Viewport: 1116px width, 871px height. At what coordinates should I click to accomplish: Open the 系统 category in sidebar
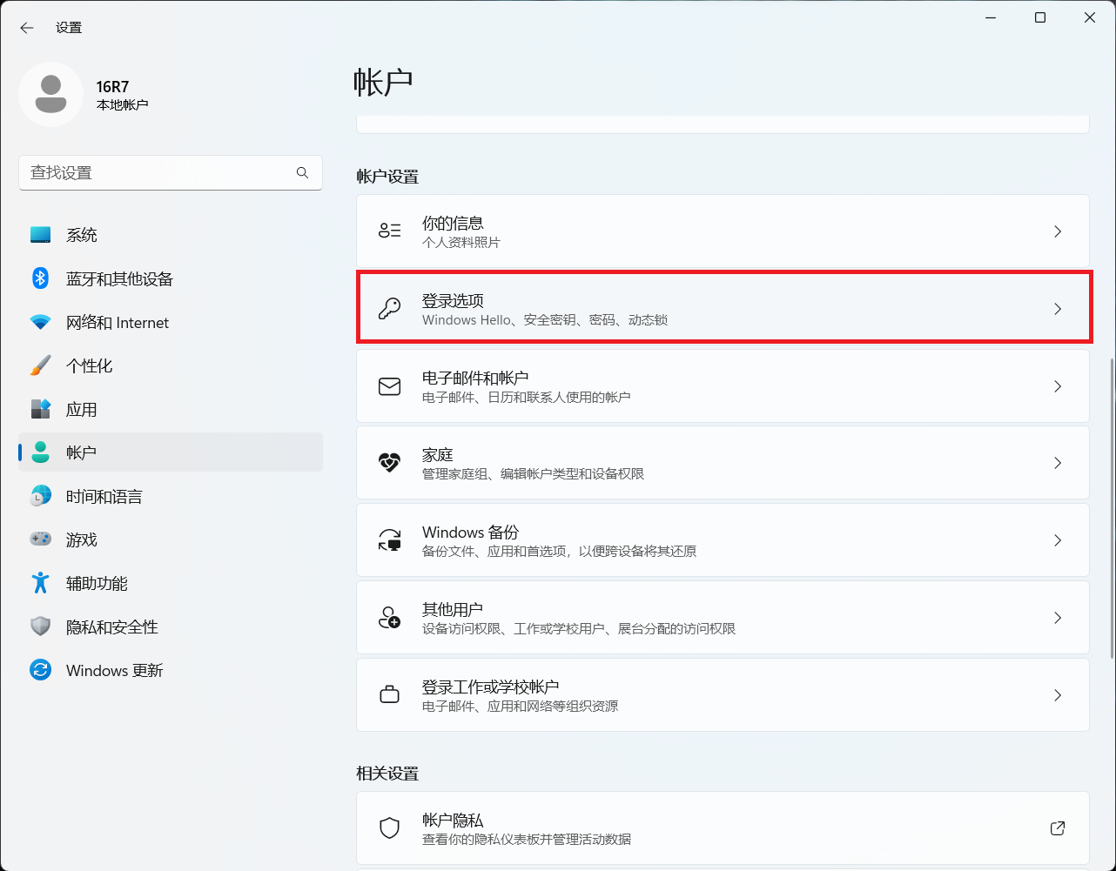[82, 235]
